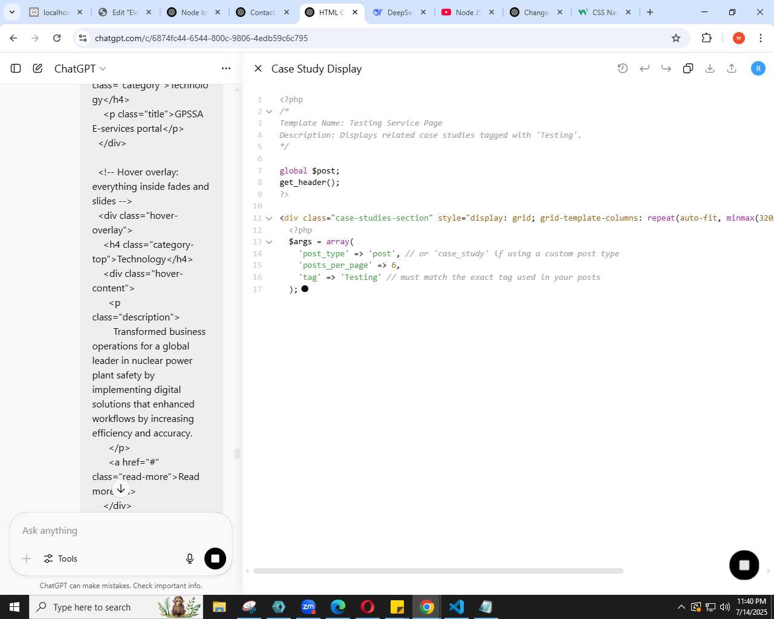This screenshot has height=619, width=774.
Task: Share the canvas upload icon
Action: 732,68
